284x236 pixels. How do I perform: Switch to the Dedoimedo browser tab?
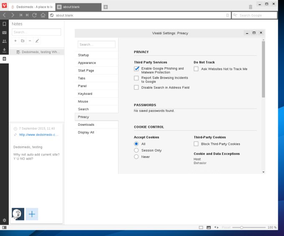pyautogui.click(x=31, y=7)
